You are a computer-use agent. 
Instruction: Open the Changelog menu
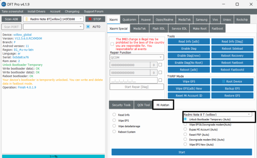tap(72, 12)
